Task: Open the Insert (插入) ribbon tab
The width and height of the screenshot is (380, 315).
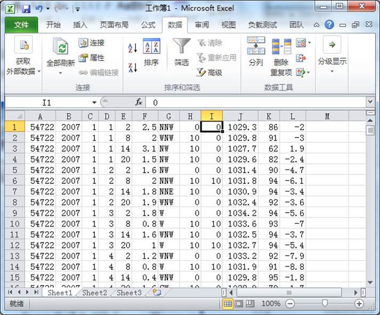Action: coord(80,25)
